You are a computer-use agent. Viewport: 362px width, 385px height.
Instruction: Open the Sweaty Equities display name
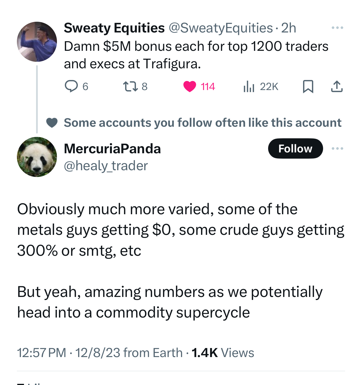114,28
